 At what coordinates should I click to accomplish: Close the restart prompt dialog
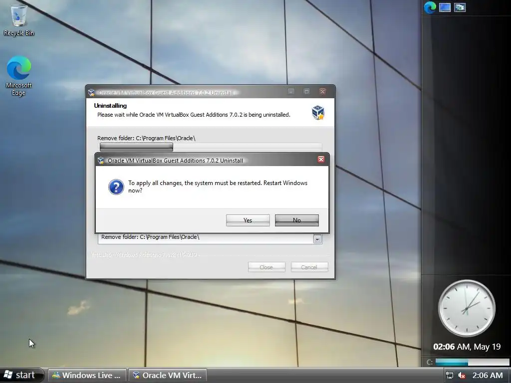point(321,159)
